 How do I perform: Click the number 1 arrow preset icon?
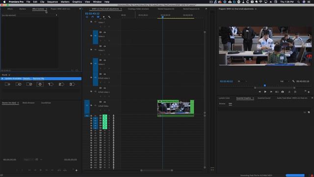coord(51,84)
